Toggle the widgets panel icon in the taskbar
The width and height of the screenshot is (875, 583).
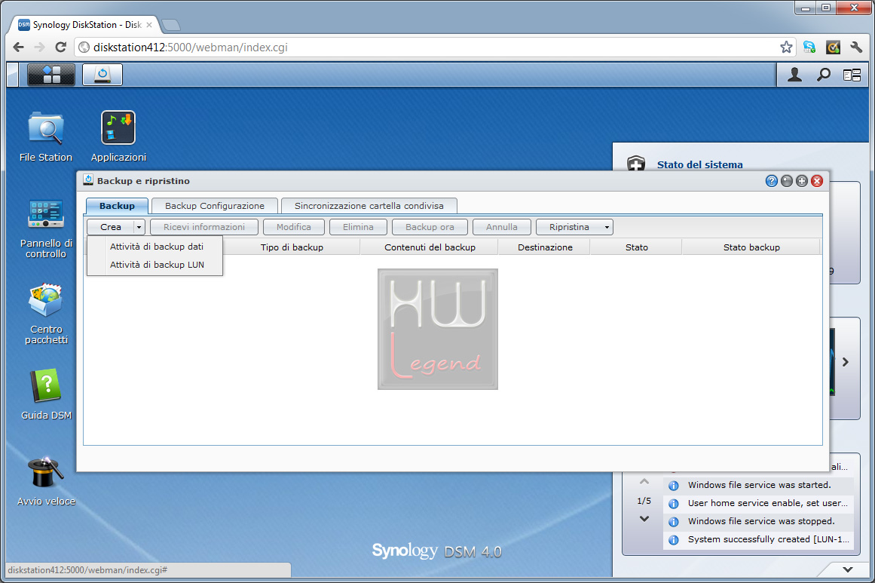pos(852,75)
